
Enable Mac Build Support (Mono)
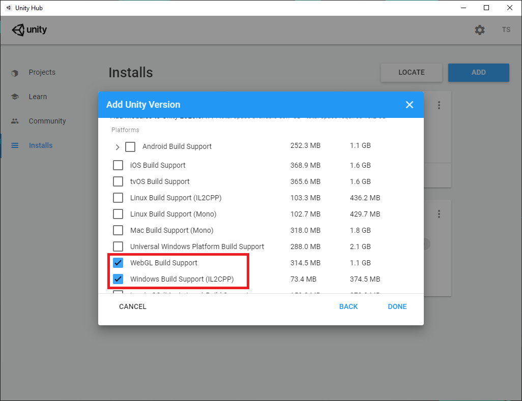point(118,230)
